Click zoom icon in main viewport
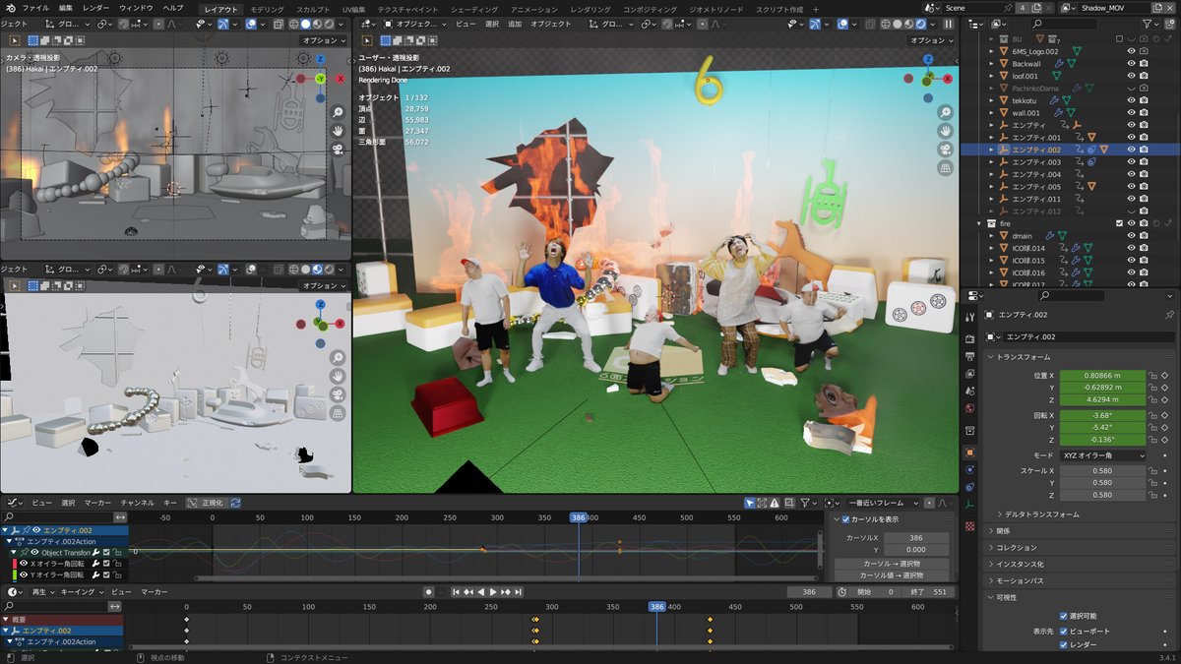 [946, 112]
